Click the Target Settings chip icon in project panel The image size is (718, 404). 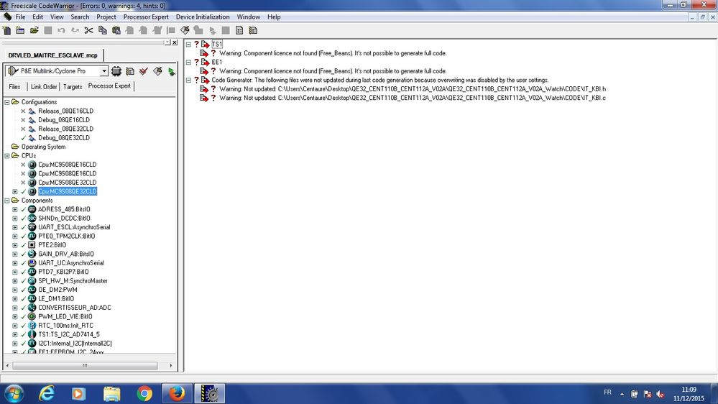pos(116,71)
